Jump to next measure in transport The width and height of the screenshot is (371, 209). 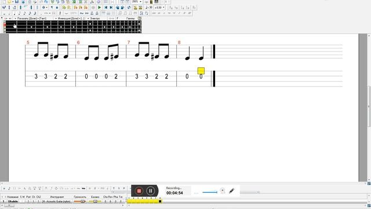click(111, 8)
